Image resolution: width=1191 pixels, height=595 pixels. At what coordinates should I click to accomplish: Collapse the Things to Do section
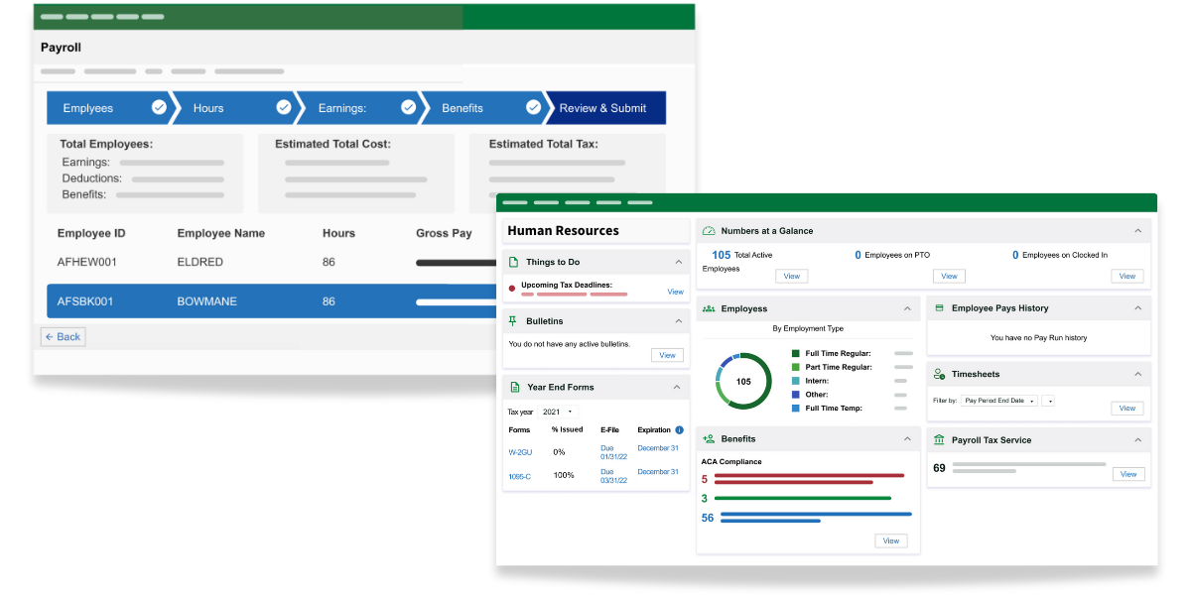point(677,261)
